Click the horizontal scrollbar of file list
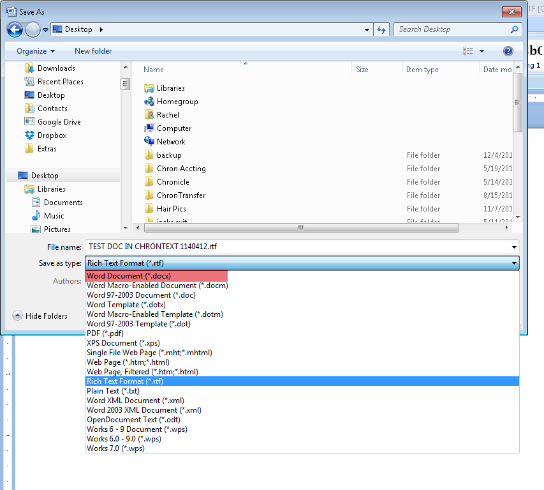This screenshot has height=490, width=544. tap(301, 227)
